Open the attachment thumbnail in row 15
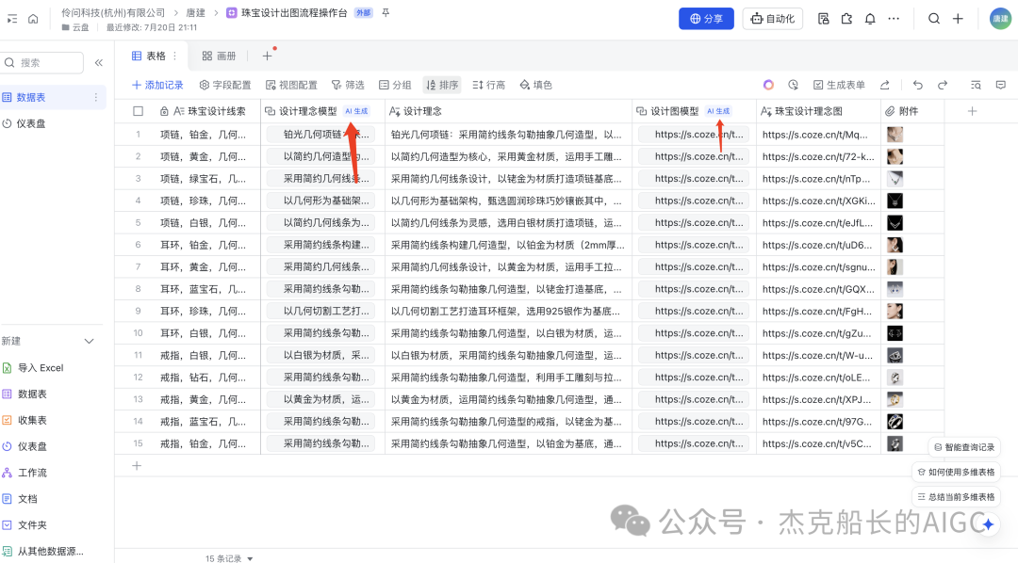Viewport: 1018px width, 563px height. click(895, 443)
